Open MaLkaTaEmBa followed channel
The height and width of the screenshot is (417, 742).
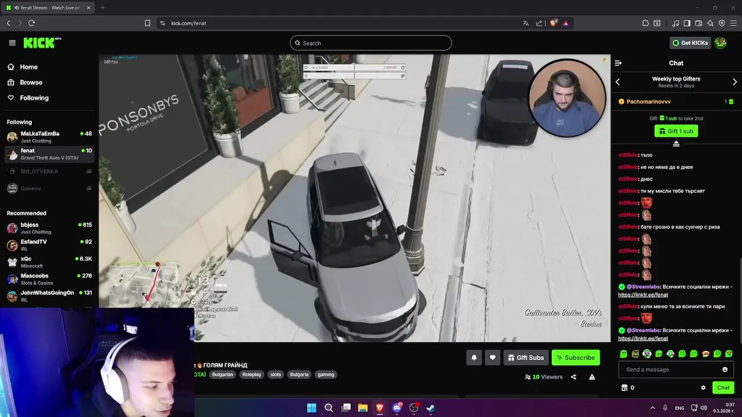pos(49,137)
